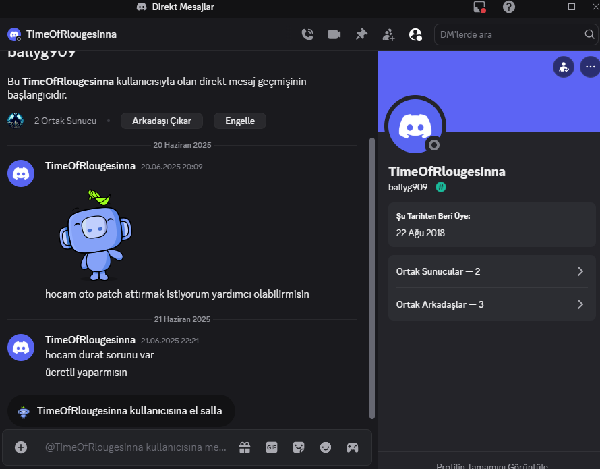600x469 pixels.
Task: Click the Arkadaşı Çıkar button
Action: [x=162, y=121]
